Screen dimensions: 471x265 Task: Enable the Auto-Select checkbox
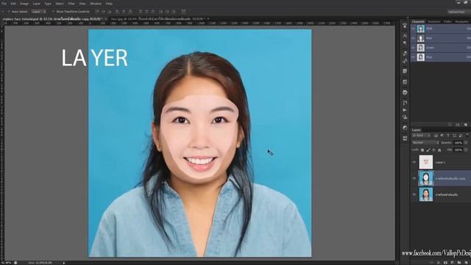click(x=9, y=12)
